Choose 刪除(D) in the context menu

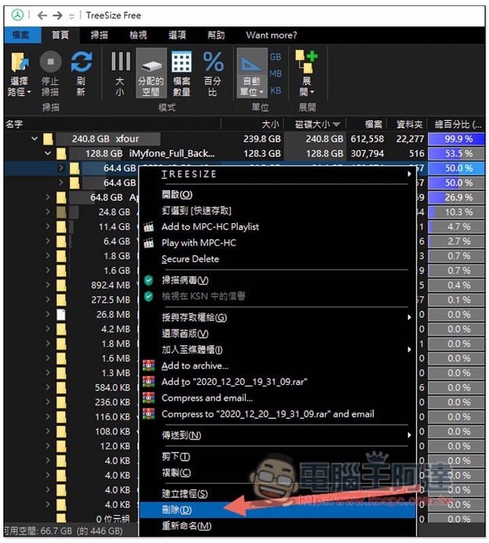277,510
